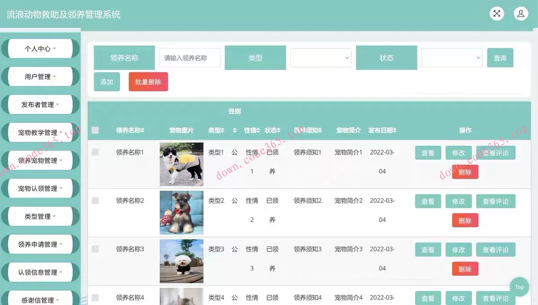
Task: Open the 类型 filter dropdown
Action: (321, 57)
